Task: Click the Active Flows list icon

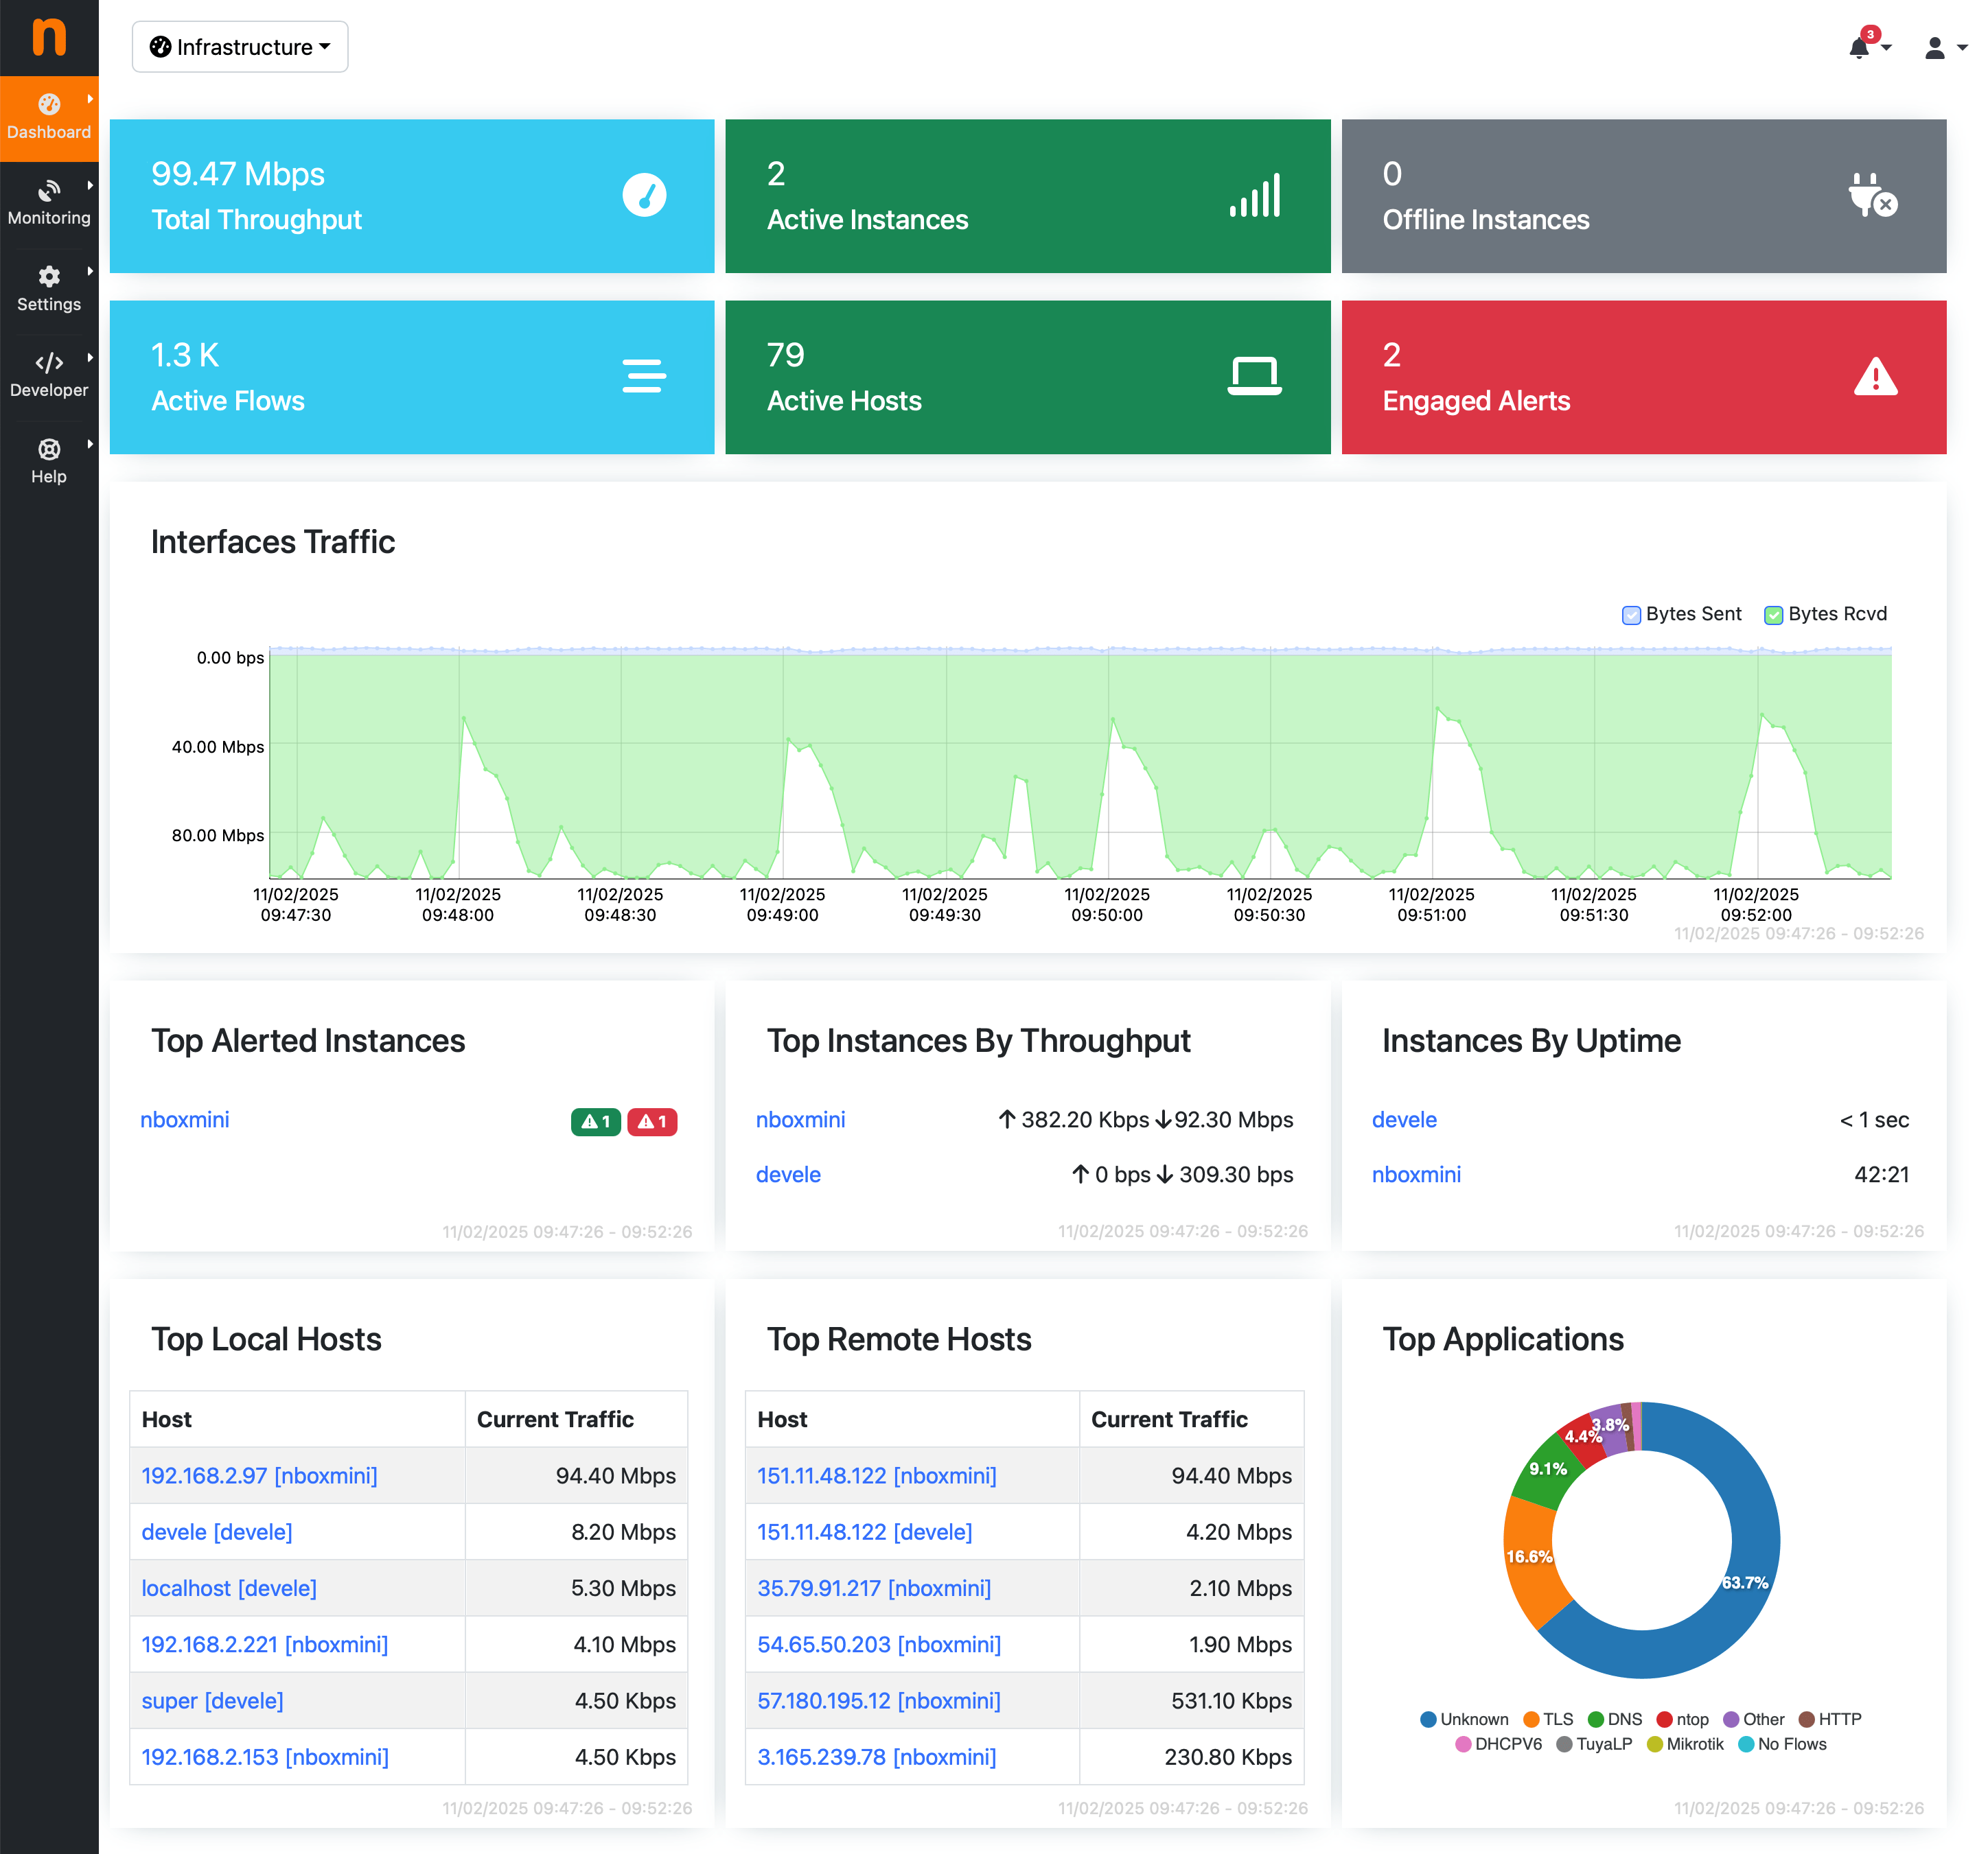Action: coord(644,376)
